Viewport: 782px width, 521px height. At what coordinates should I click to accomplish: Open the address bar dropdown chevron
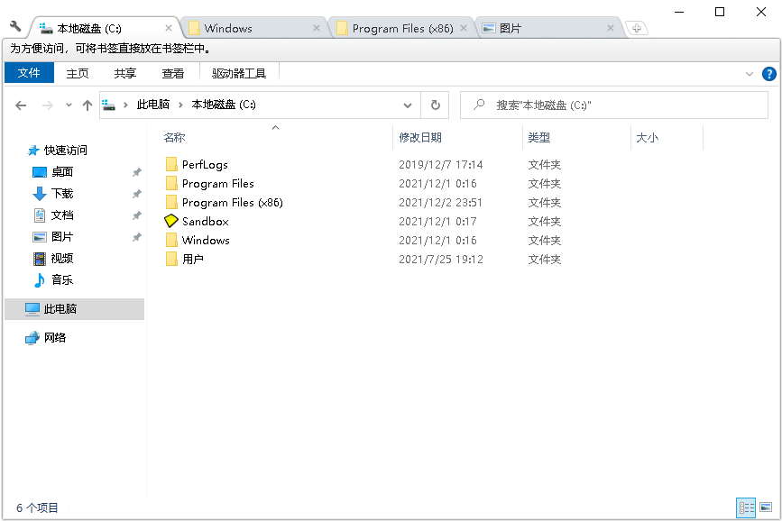tap(408, 105)
